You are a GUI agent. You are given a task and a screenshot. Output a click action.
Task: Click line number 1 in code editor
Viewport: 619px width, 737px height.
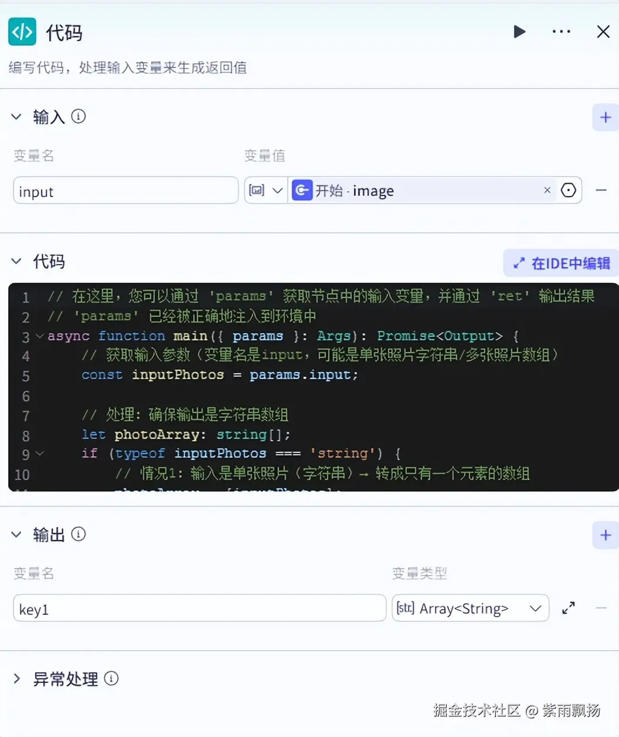click(26, 297)
